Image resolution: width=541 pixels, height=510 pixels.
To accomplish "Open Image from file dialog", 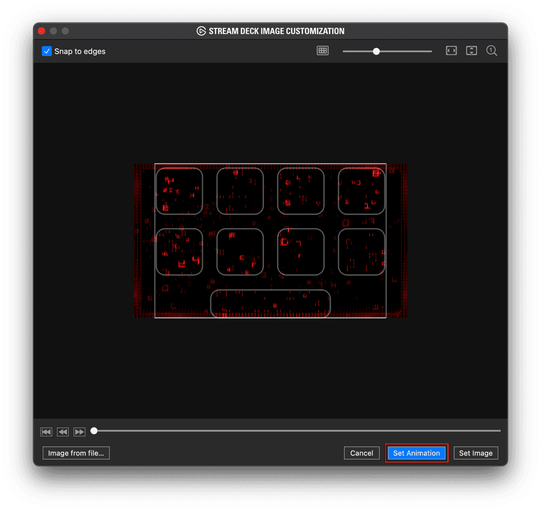I will [76, 453].
